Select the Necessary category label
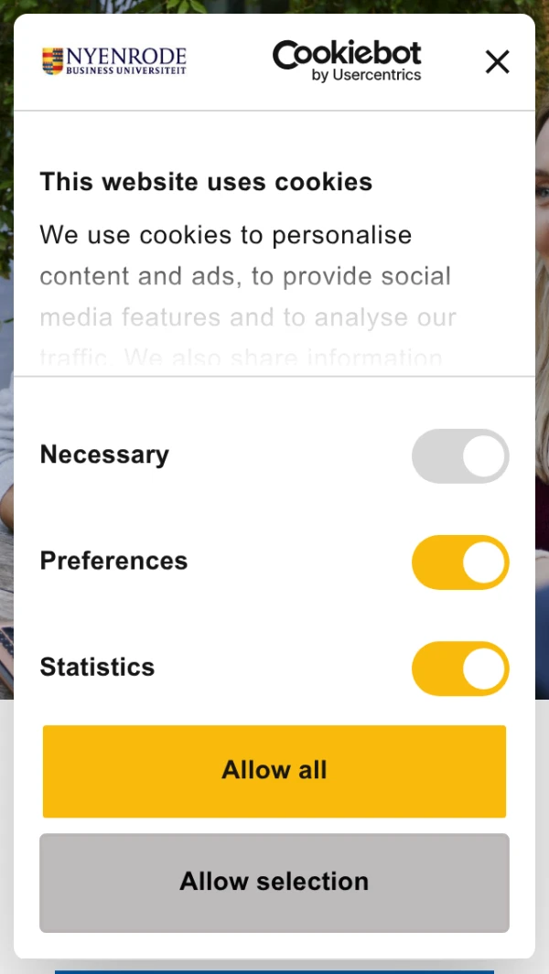Screen dimensions: 549x974 [104, 455]
